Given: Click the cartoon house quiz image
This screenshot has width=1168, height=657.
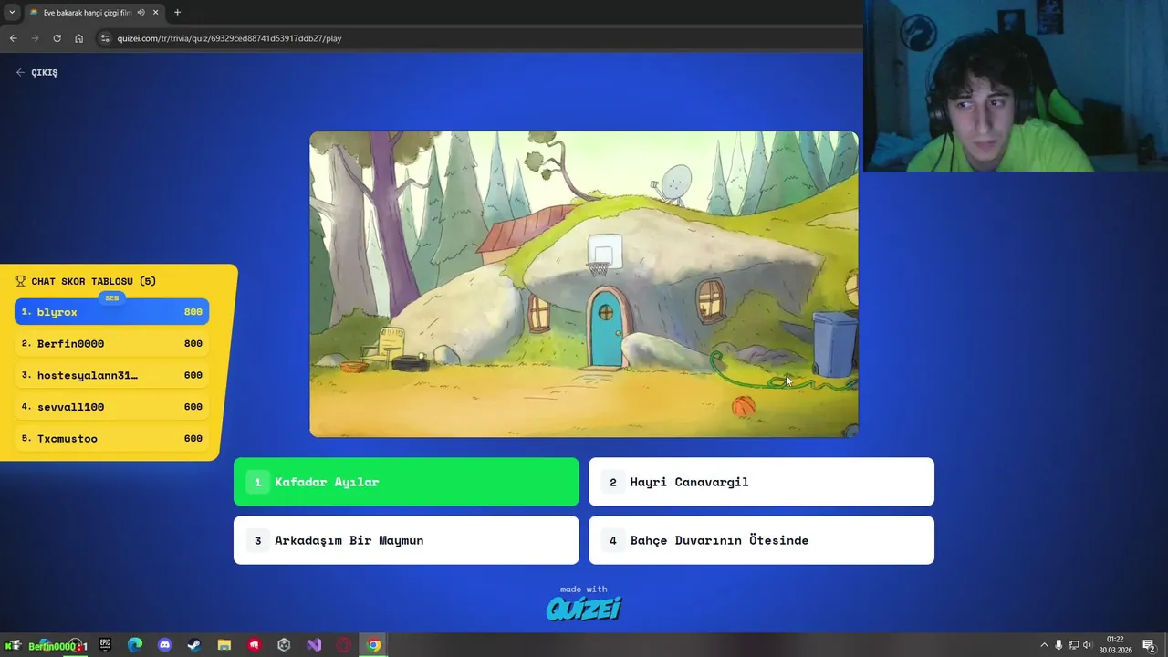Looking at the screenshot, I should [x=584, y=284].
